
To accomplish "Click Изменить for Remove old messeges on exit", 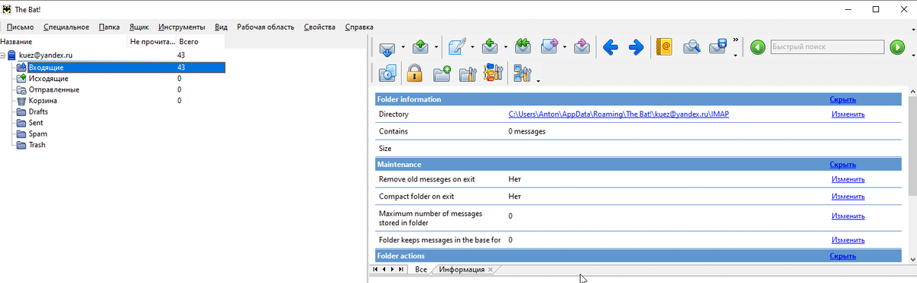I will pyautogui.click(x=848, y=179).
